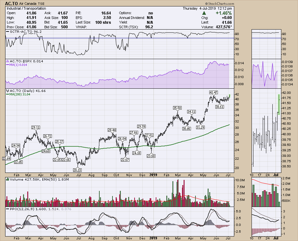
Task: Click the 30.86 low price label
Action: (x=186, y=129)
